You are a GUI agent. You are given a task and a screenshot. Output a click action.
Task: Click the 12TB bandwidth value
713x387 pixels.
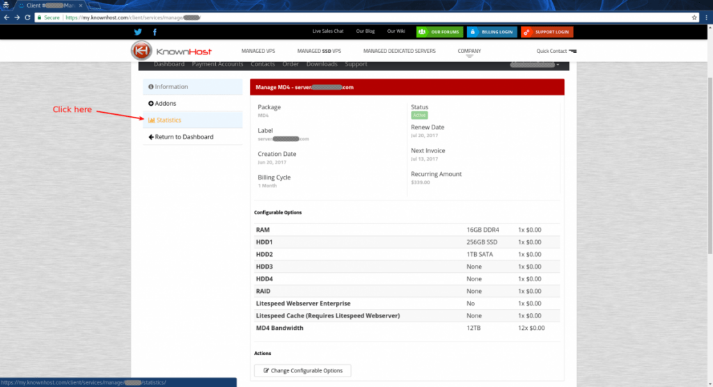point(473,329)
